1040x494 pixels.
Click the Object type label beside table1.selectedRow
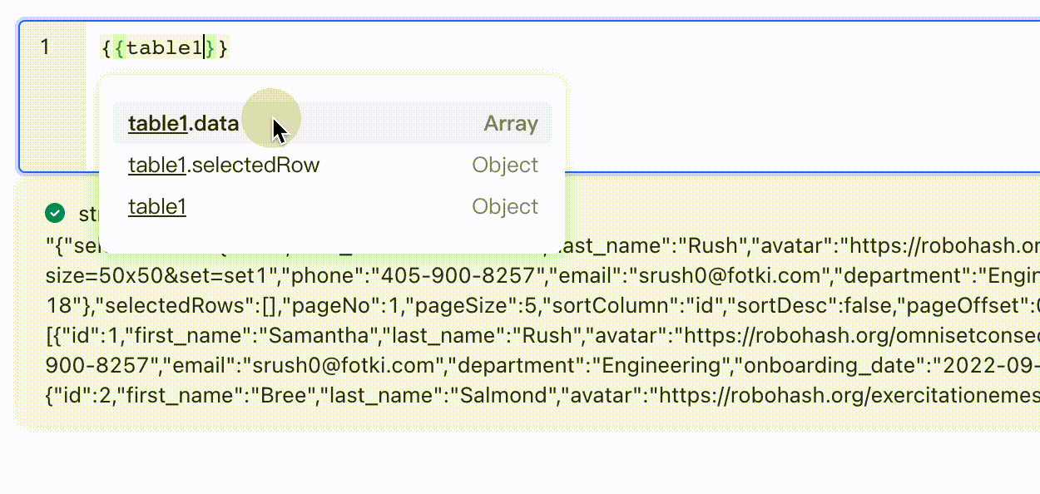[x=505, y=165]
